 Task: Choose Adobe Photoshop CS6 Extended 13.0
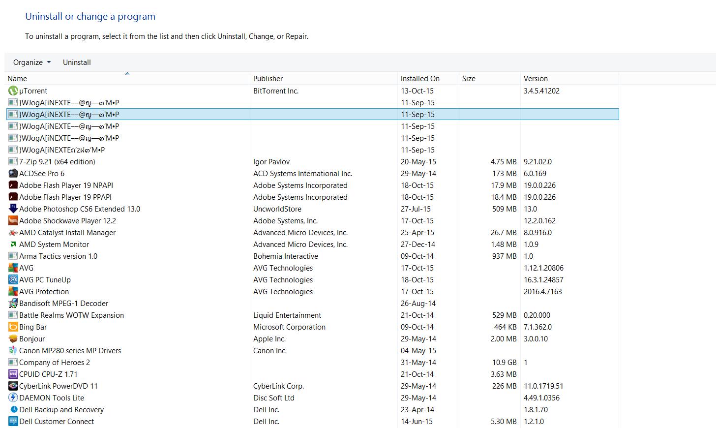80,209
